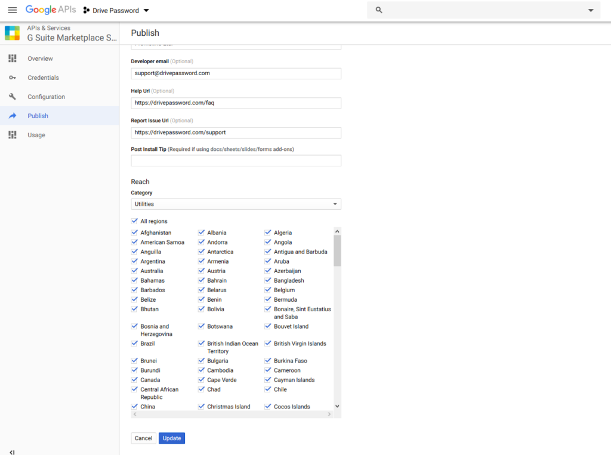Click the regions list vertical scrollbar thumb
611x455 pixels.
[x=338, y=251]
